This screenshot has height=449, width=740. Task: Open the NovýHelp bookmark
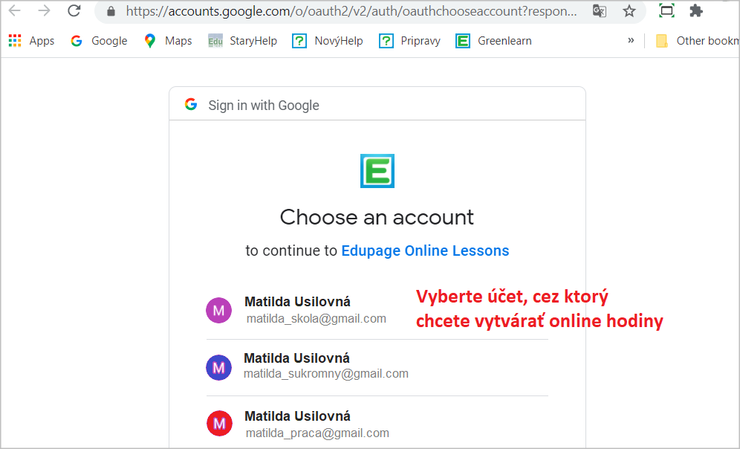pos(328,41)
